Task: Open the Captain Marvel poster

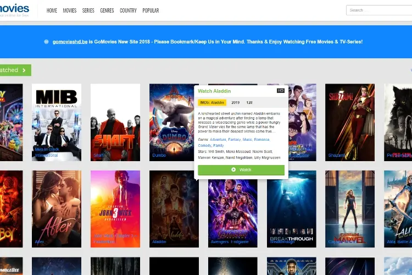Action: (x=350, y=209)
